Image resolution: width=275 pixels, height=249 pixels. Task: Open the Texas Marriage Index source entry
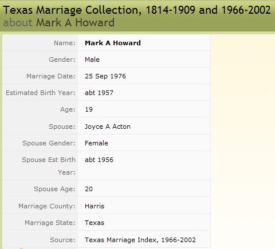click(x=140, y=240)
